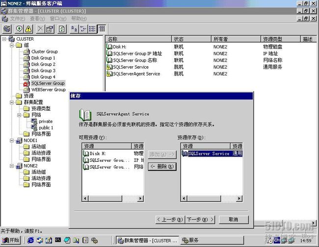Sort by 名称 column header
Viewport: 319px width, 247px height.
point(138,39)
